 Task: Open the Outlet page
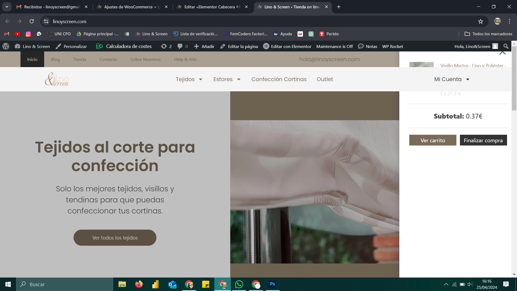pyautogui.click(x=325, y=79)
